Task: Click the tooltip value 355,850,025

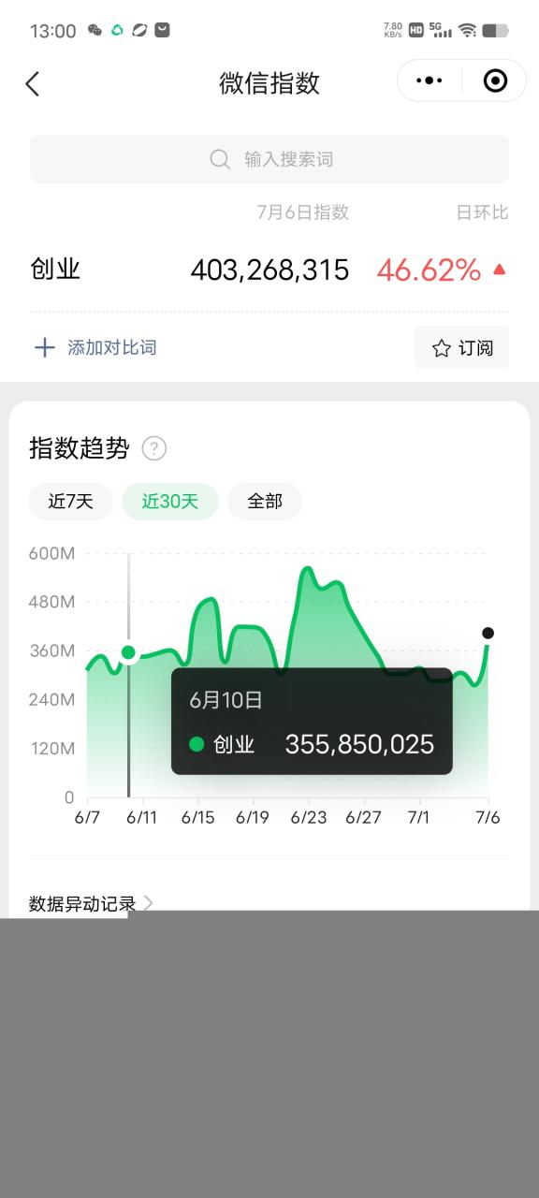Action: 359,744
